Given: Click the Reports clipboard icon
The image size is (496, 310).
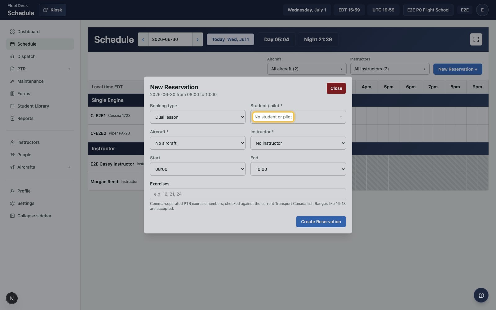Looking at the screenshot, I should coord(12,118).
